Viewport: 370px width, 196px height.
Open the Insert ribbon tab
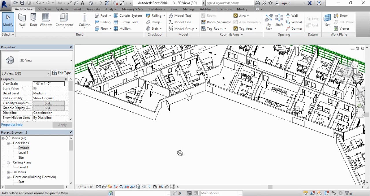pyautogui.click(x=77, y=9)
